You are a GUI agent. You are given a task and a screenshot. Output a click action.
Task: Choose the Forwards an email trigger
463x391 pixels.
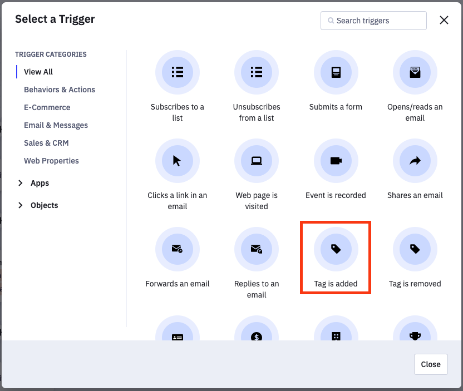[x=178, y=249]
